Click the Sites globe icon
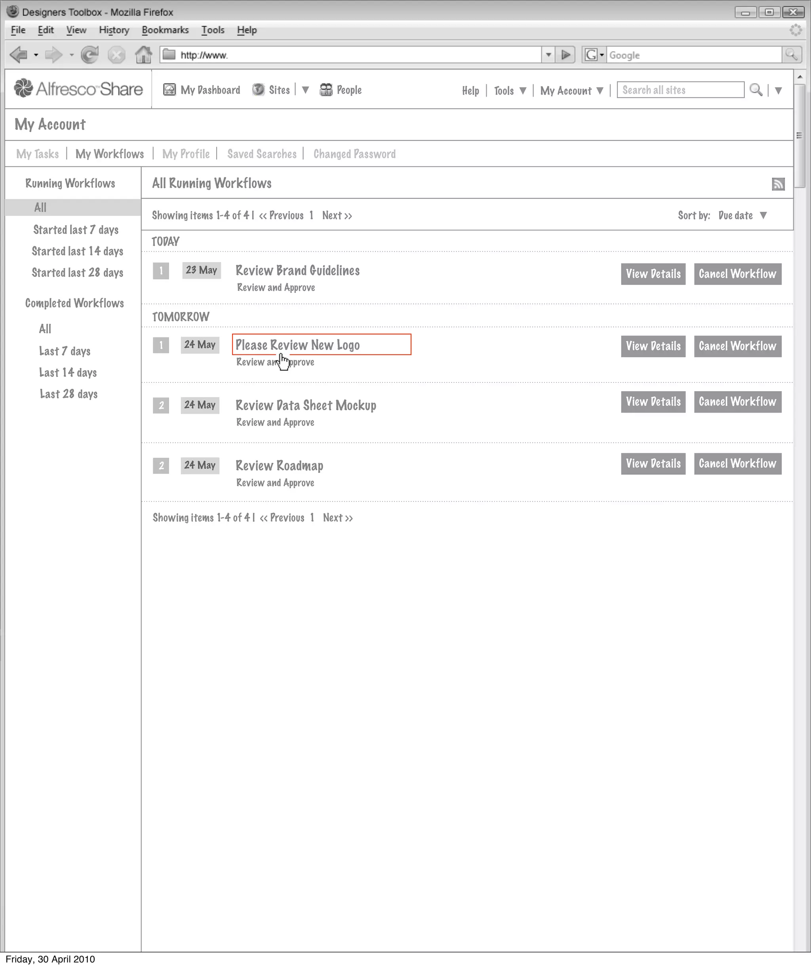The image size is (811, 968). [x=258, y=90]
